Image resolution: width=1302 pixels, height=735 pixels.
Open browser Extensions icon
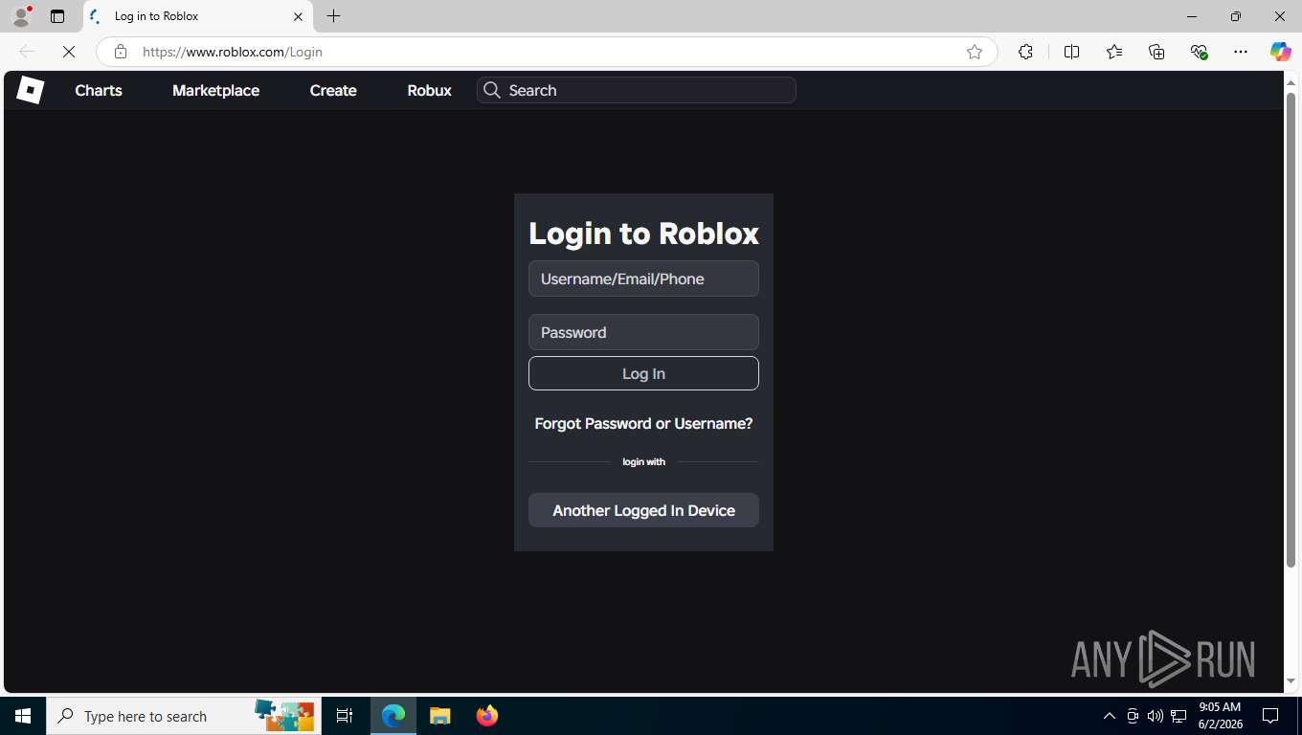pyautogui.click(x=1025, y=52)
